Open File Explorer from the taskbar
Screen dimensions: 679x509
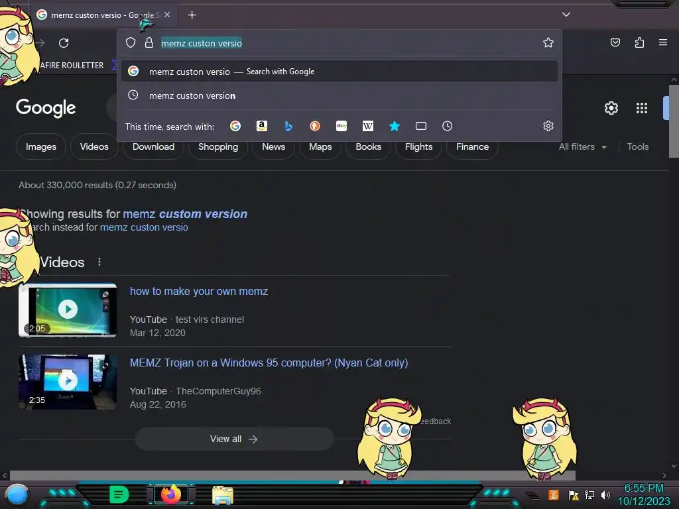[223, 495]
